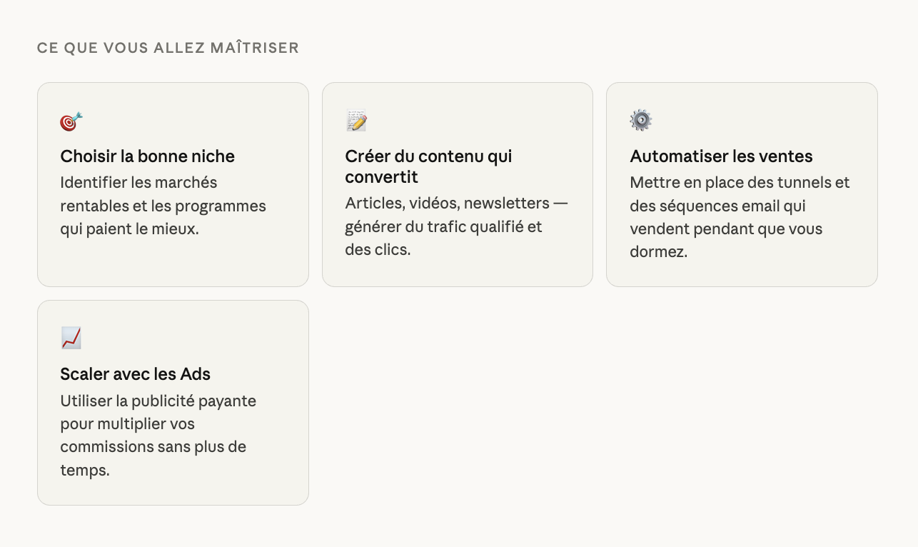Click the 'Utiliser la publicité payante' description
This screenshot has height=547, width=918.
pyautogui.click(x=158, y=436)
